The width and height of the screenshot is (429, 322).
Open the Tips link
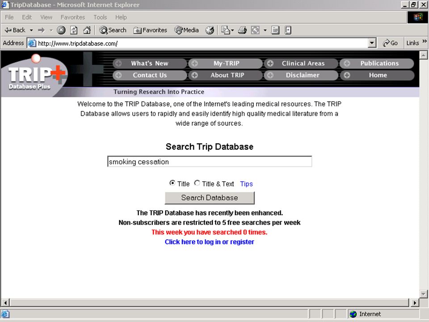pos(246,184)
